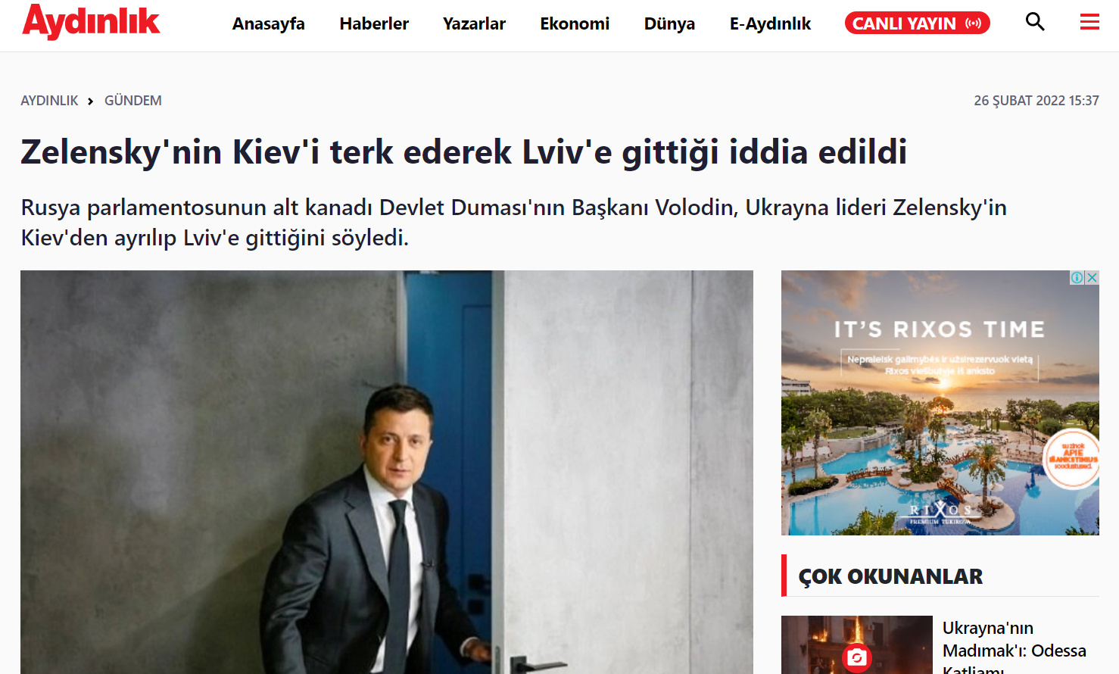The width and height of the screenshot is (1119, 674).
Task: Click the AYDINLIK breadcrumb link
Action: (x=49, y=101)
